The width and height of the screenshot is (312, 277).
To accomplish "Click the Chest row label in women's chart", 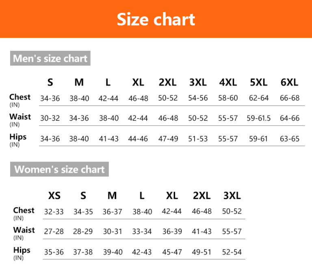I will [24, 211].
